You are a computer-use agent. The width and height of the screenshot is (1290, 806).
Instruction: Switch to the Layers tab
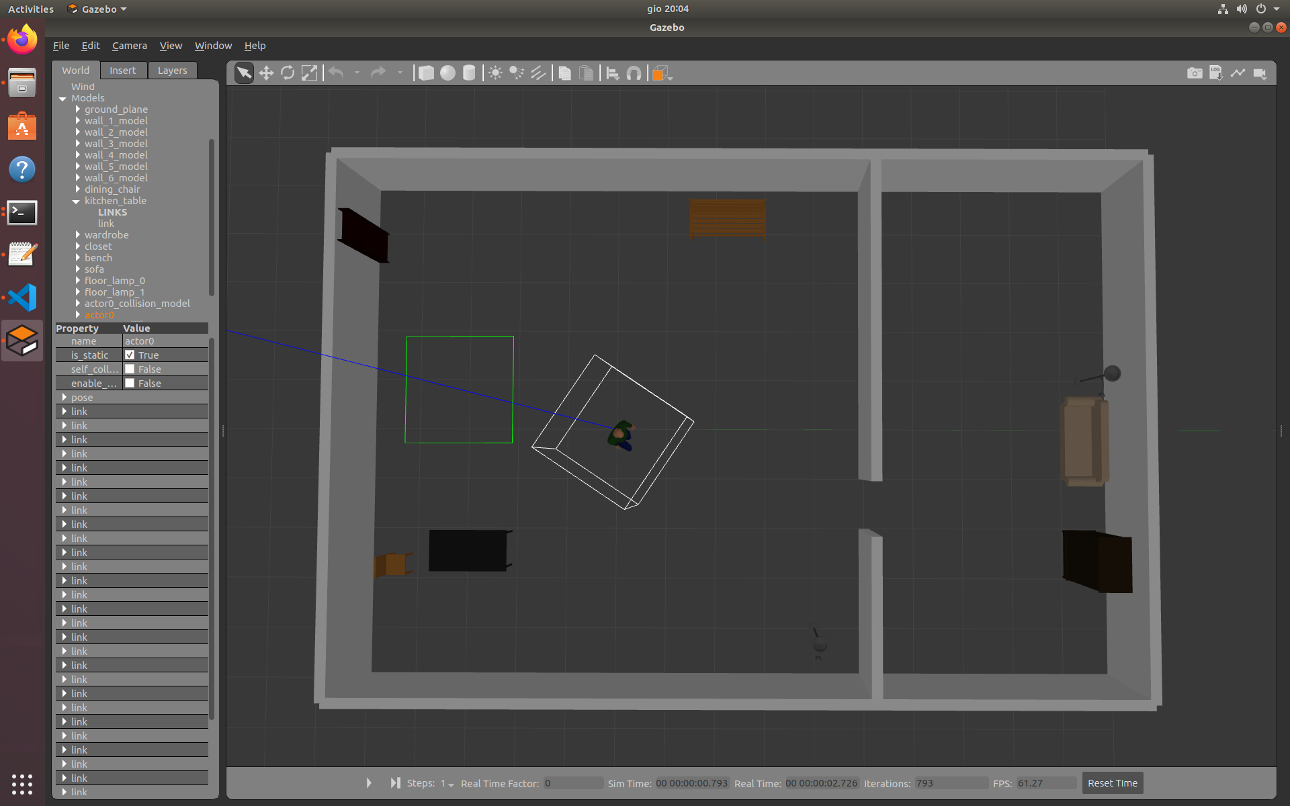point(173,71)
